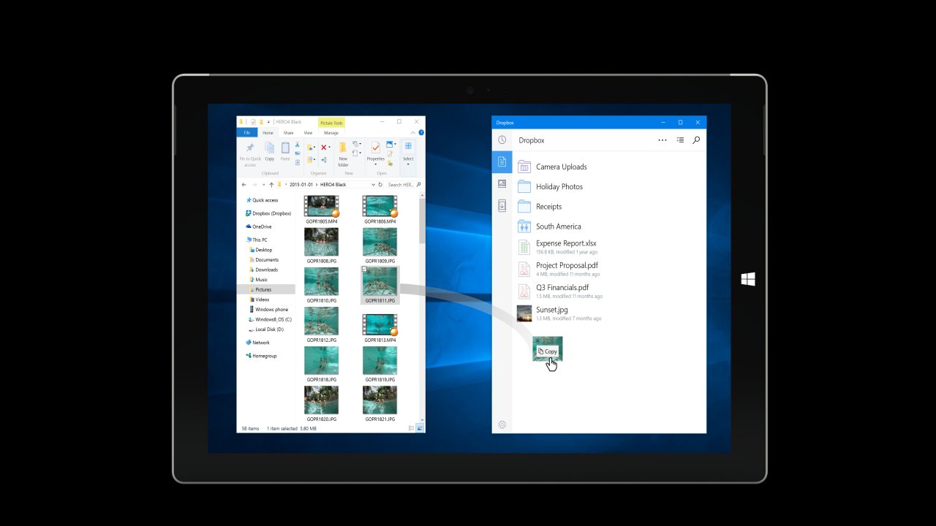936x526 pixels.
Task: Uncheck the checkbox on GOPR1811.JPG
Action: coord(365,270)
